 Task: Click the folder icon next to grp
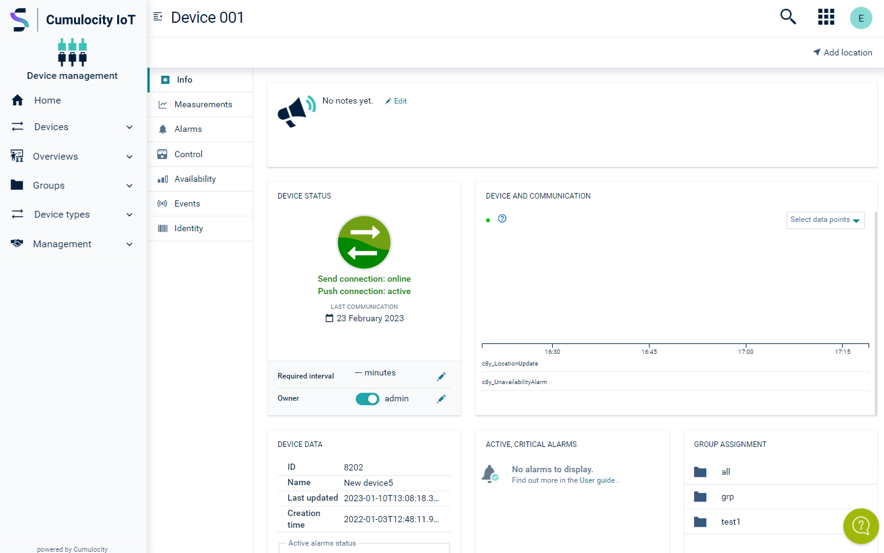pyautogui.click(x=700, y=497)
